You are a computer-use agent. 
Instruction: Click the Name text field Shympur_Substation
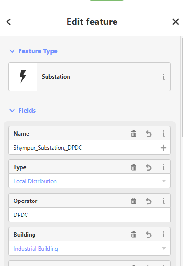pyautogui.click(x=82, y=148)
